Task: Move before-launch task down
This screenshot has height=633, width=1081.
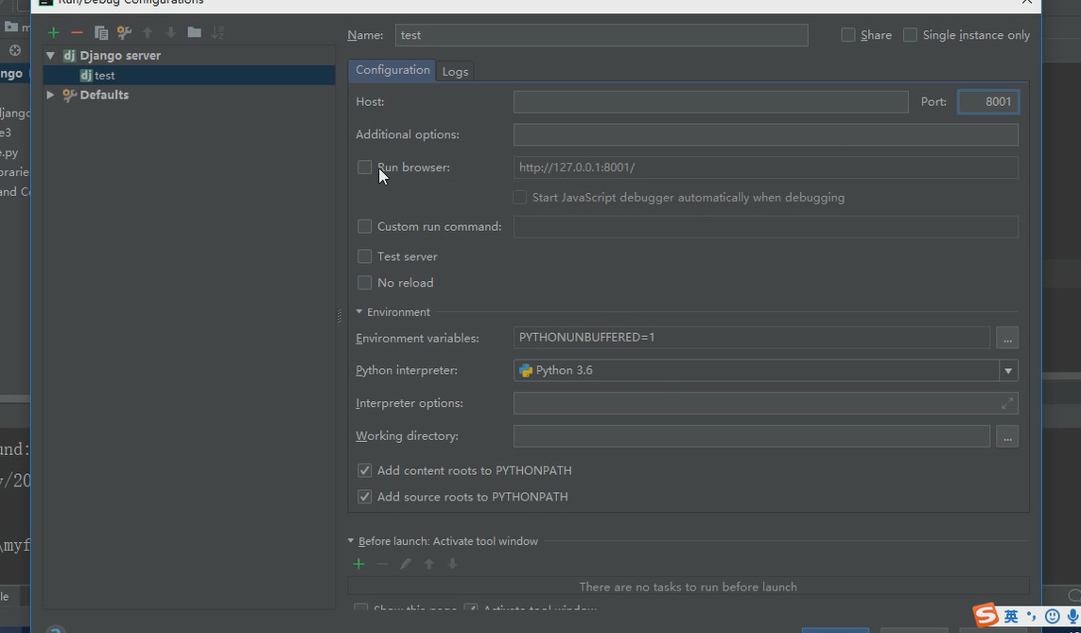Action: pyautogui.click(x=452, y=564)
